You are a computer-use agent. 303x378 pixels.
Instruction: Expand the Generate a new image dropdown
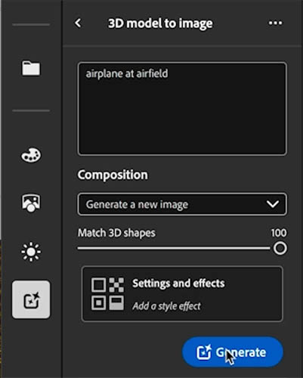point(182,204)
